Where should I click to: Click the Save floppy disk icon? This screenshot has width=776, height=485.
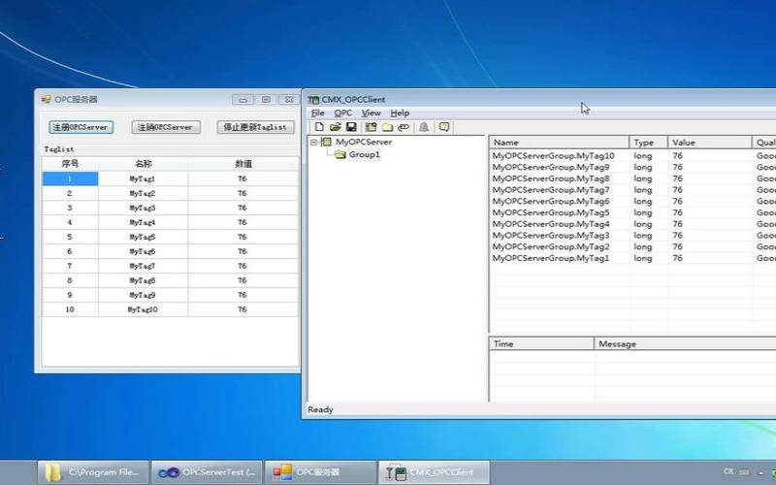pos(351,127)
